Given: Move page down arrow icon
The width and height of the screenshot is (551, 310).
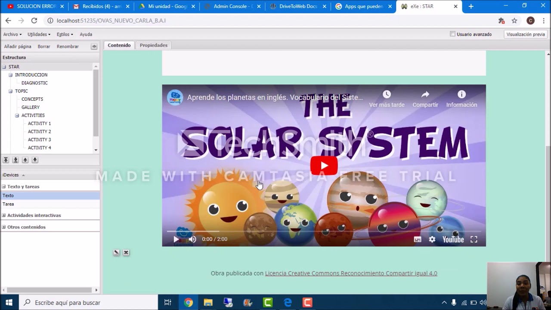Looking at the screenshot, I should click(x=35, y=160).
